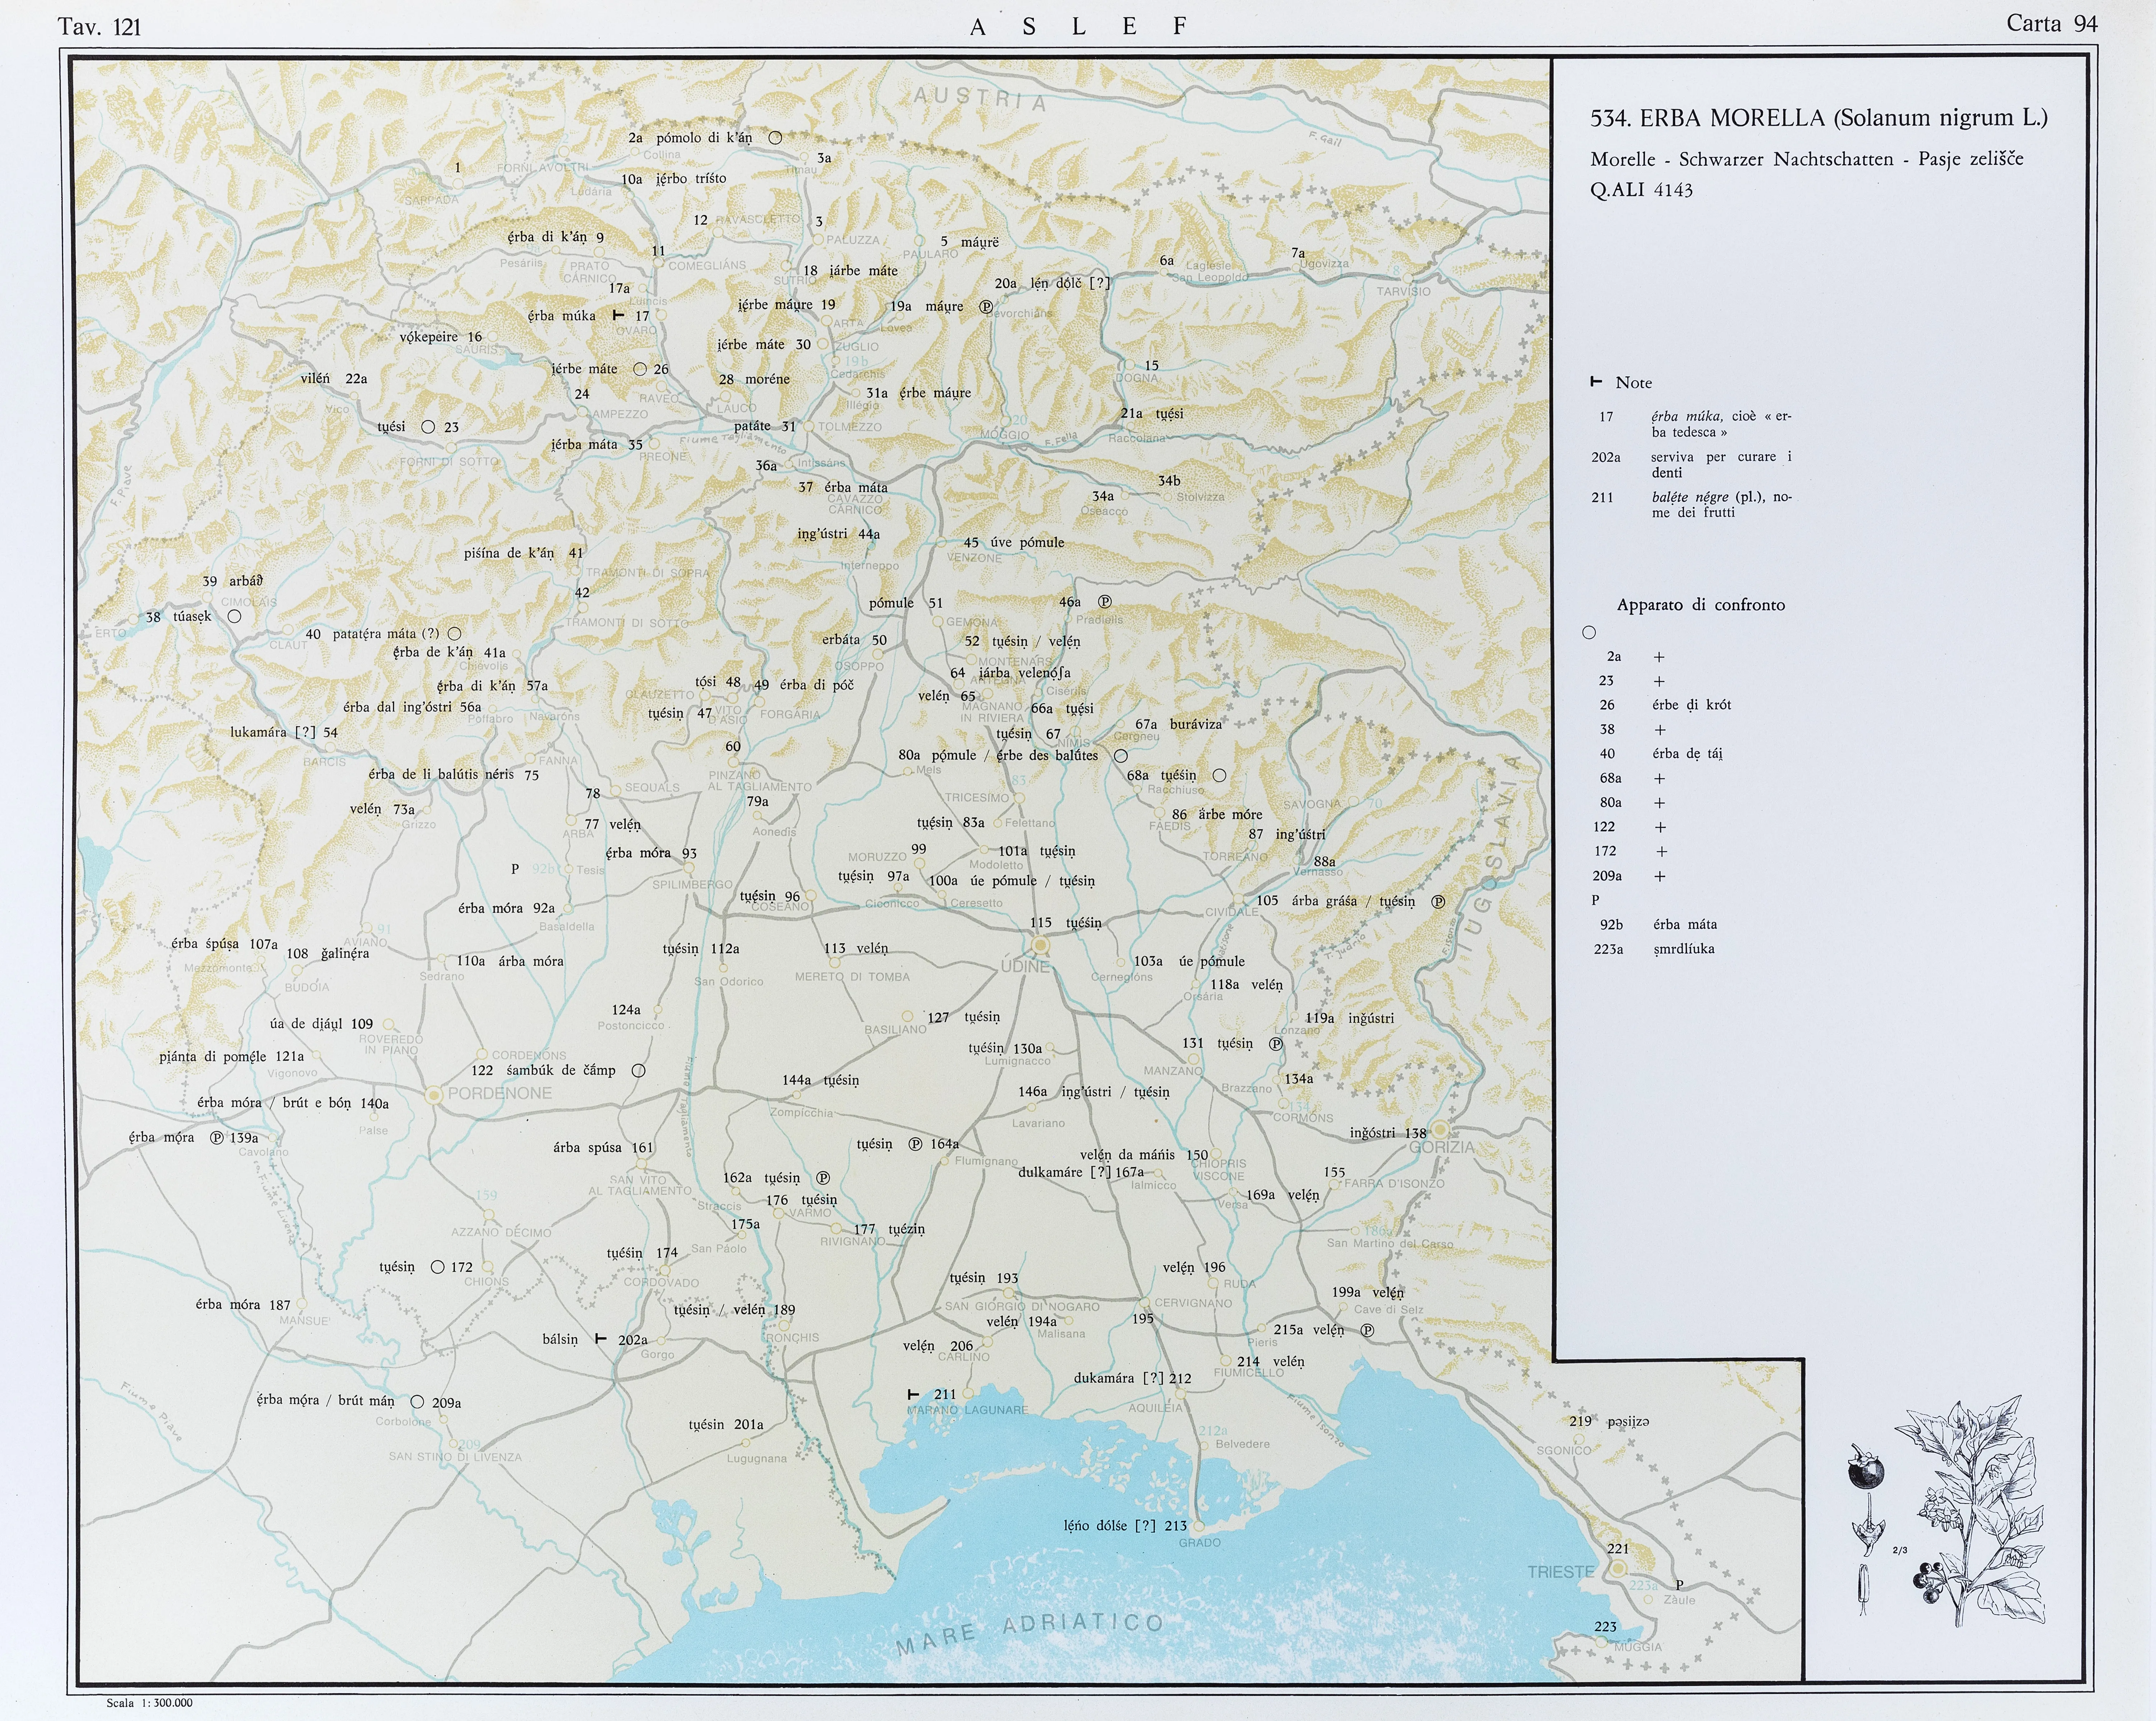Image resolution: width=2156 pixels, height=1721 pixels.
Task: Click the circle symbol under Apparato di confronto
Action: tap(1589, 632)
